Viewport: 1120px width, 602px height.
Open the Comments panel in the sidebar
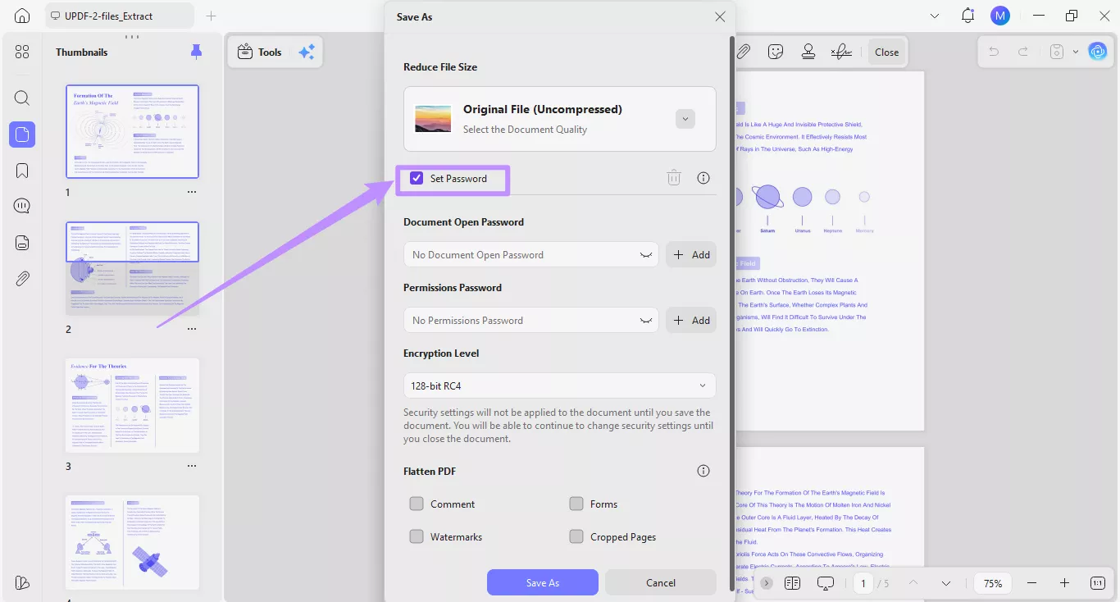[22, 205]
